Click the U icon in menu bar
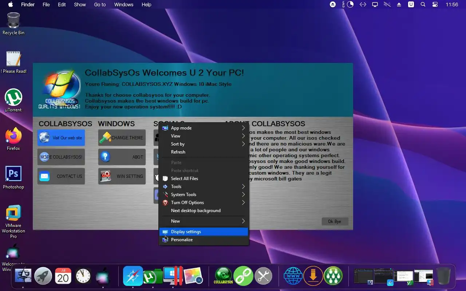This screenshot has width=466, height=291. pos(411,4)
